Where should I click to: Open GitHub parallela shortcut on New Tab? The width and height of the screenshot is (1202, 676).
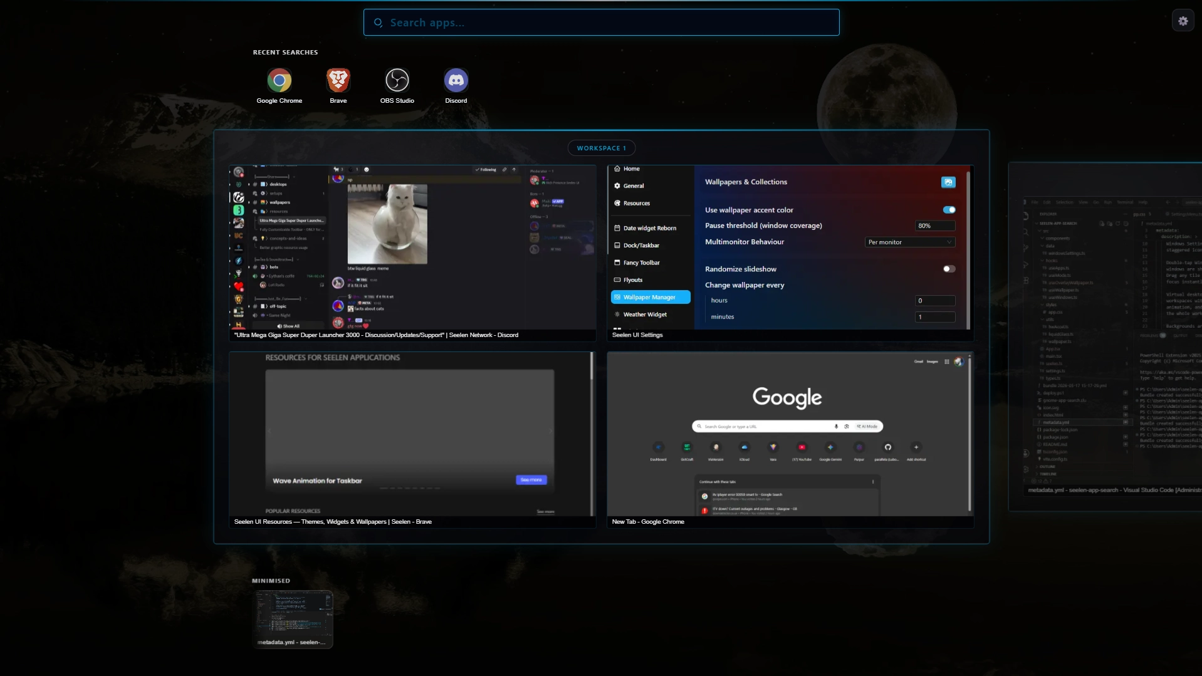887,451
